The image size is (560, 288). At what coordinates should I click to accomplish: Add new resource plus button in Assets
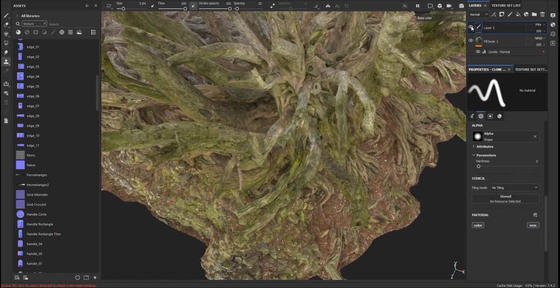(x=95, y=278)
